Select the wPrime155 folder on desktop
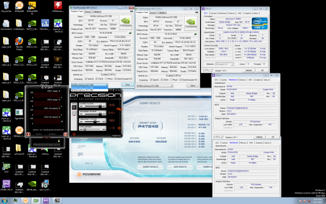Image resolution: width=326 pixels, height=204 pixels. click(x=19, y=149)
